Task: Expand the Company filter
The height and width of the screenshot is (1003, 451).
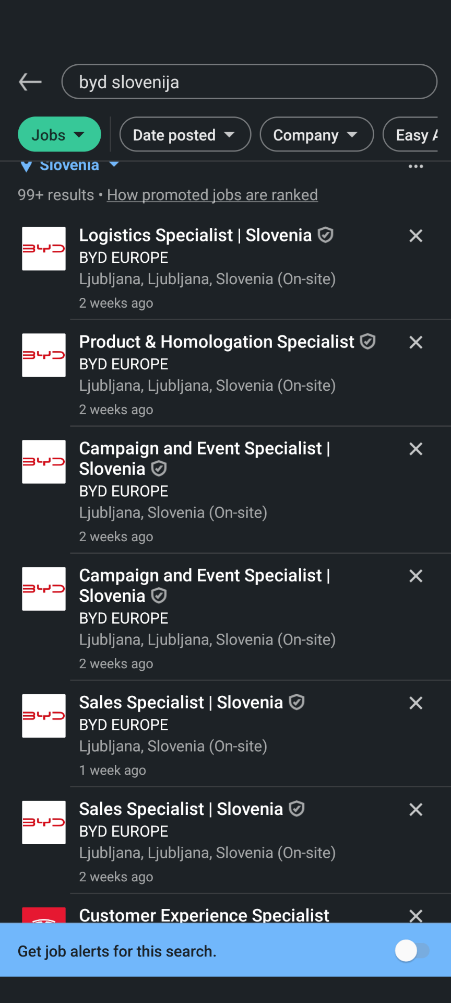Action: [316, 135]
